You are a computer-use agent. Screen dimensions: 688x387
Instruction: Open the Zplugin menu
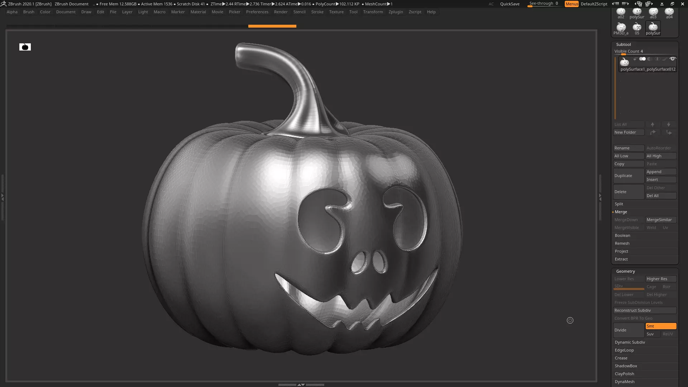(396, 12)
